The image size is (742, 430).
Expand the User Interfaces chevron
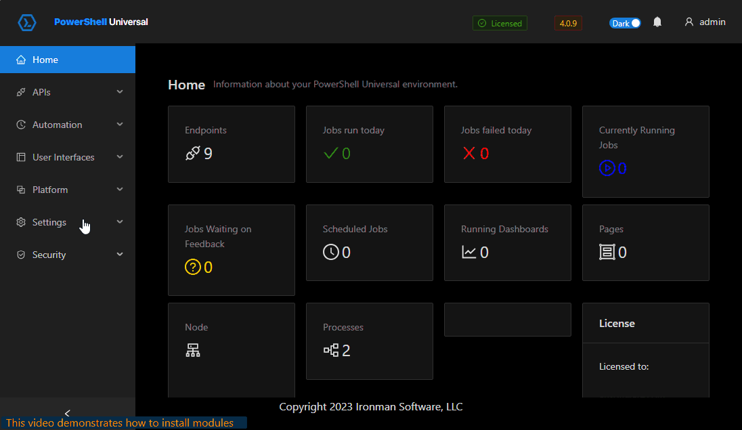[x=120, y=156]
